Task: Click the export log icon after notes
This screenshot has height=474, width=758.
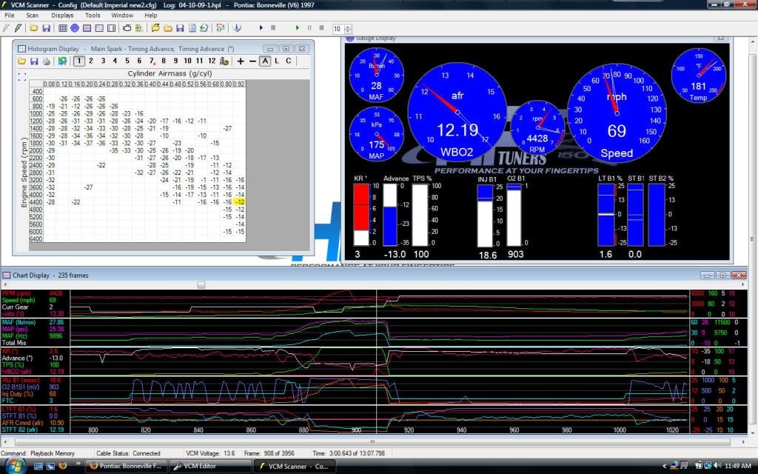Action: pos(204,29)
